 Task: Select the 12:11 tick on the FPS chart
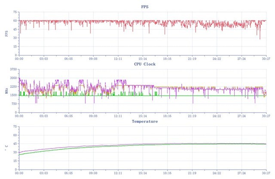[x=118, y=59]
